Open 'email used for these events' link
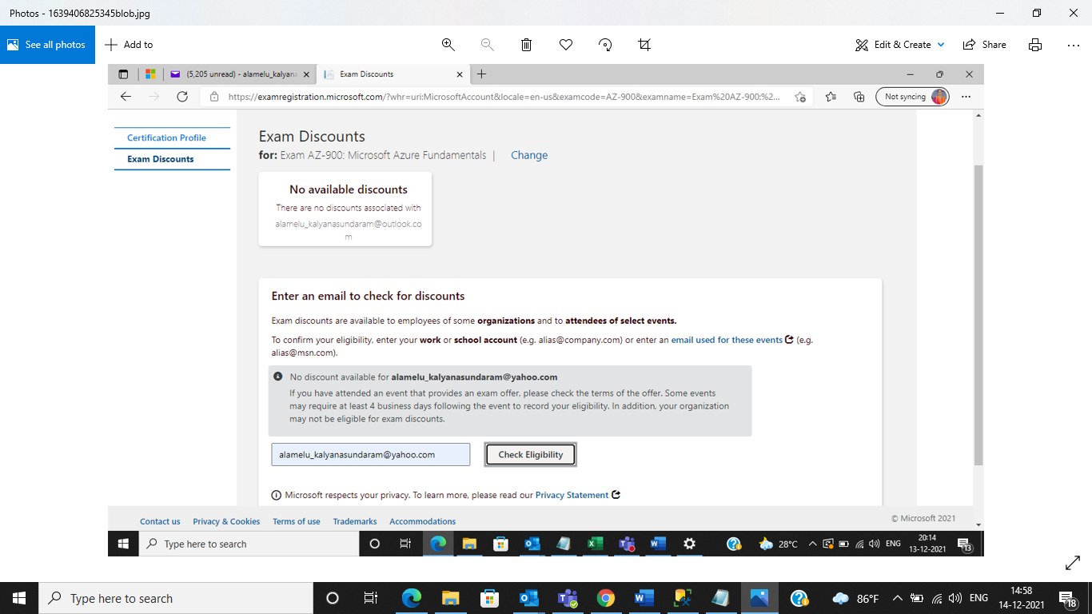This screenshot has width=1092, height=614. 727,340
